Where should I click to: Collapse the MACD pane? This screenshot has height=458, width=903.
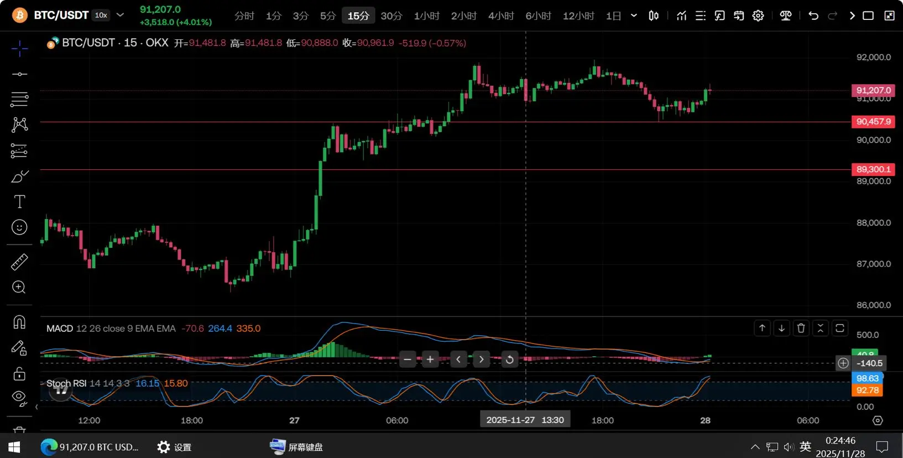pos(820,328)
